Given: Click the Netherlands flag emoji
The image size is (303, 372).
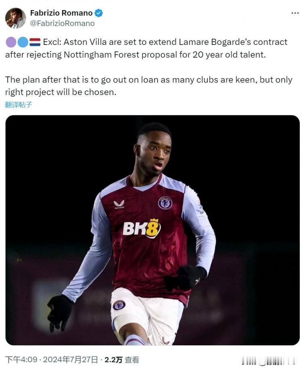Looking at the screenshot, I should click(35, 42).
